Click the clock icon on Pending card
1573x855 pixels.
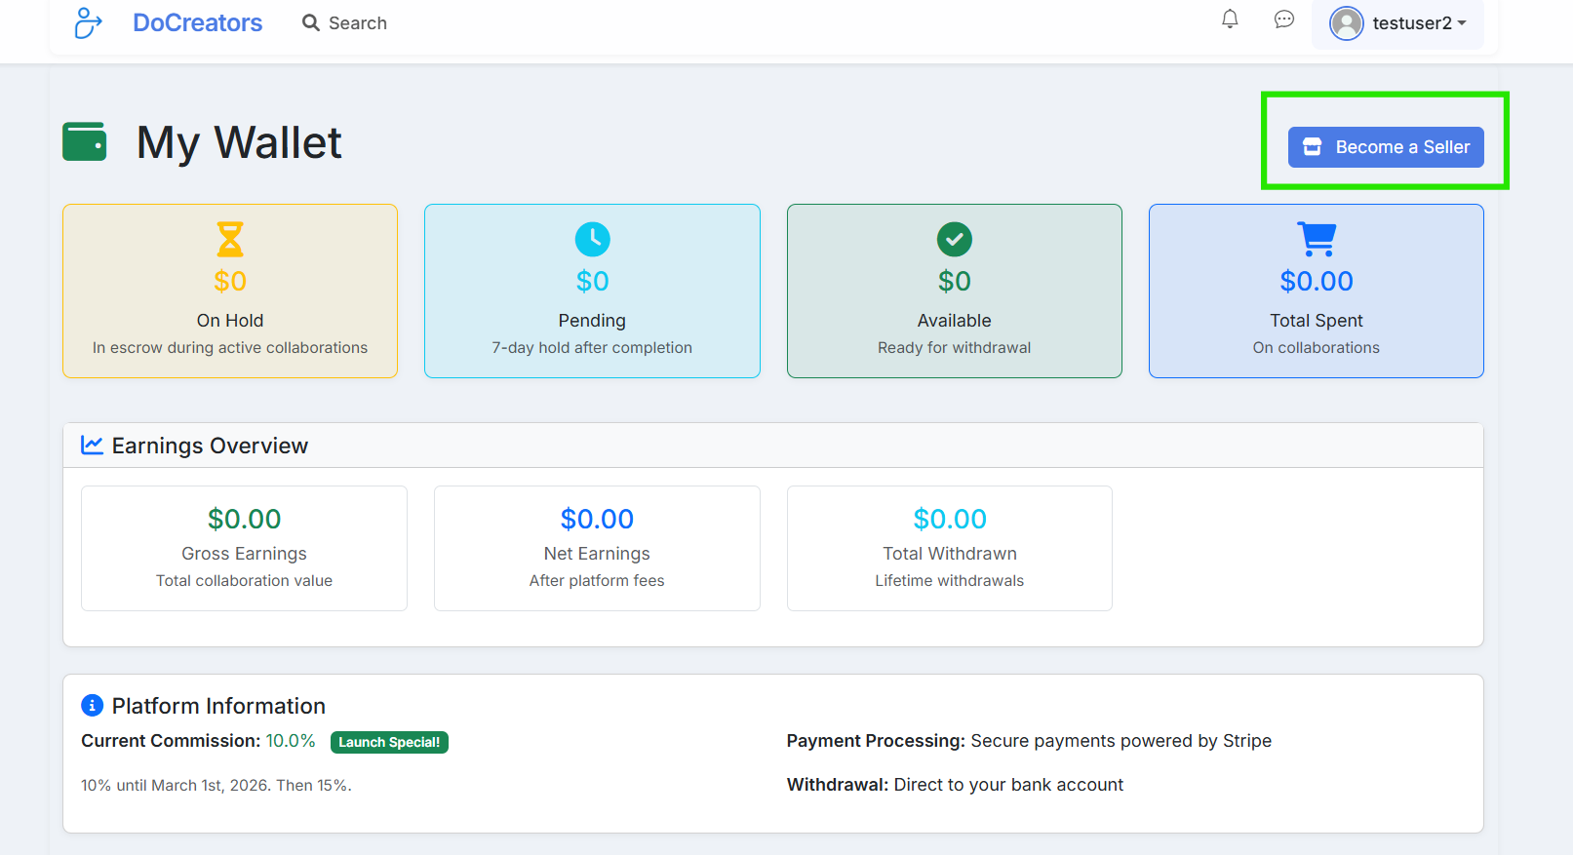(x=592, y=239)
